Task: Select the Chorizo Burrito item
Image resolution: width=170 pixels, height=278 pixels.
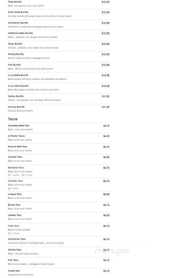Action: (x=59, y=109)
